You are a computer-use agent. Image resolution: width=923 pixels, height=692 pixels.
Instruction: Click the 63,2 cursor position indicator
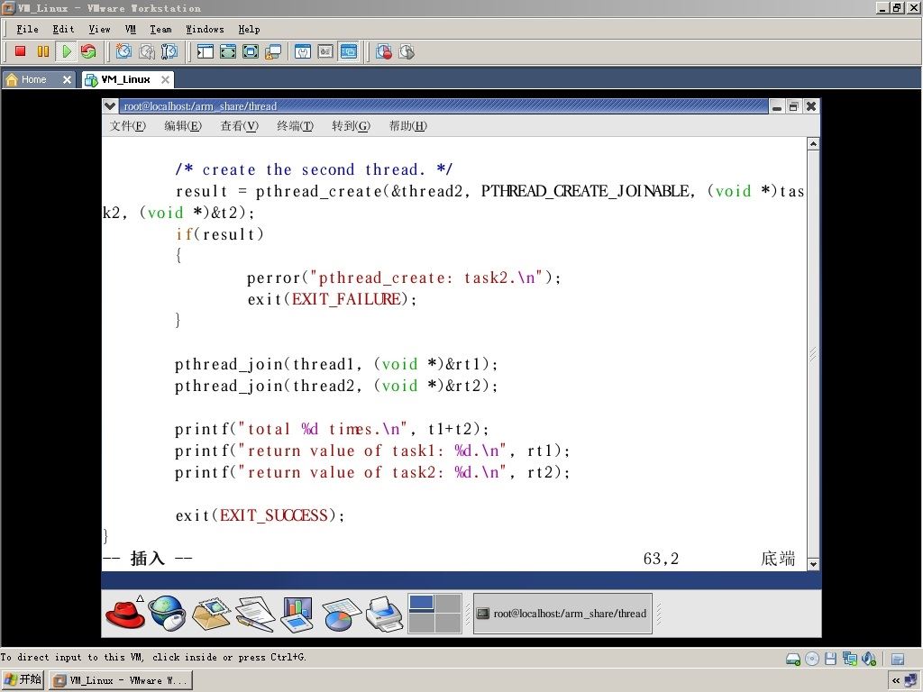[x=661, y=559]
